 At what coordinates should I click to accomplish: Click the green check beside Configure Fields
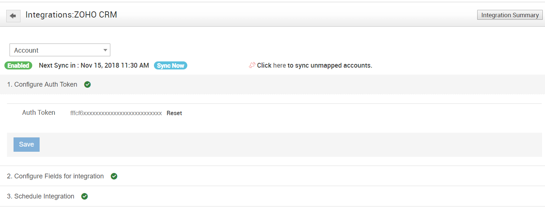coord(114,176)
